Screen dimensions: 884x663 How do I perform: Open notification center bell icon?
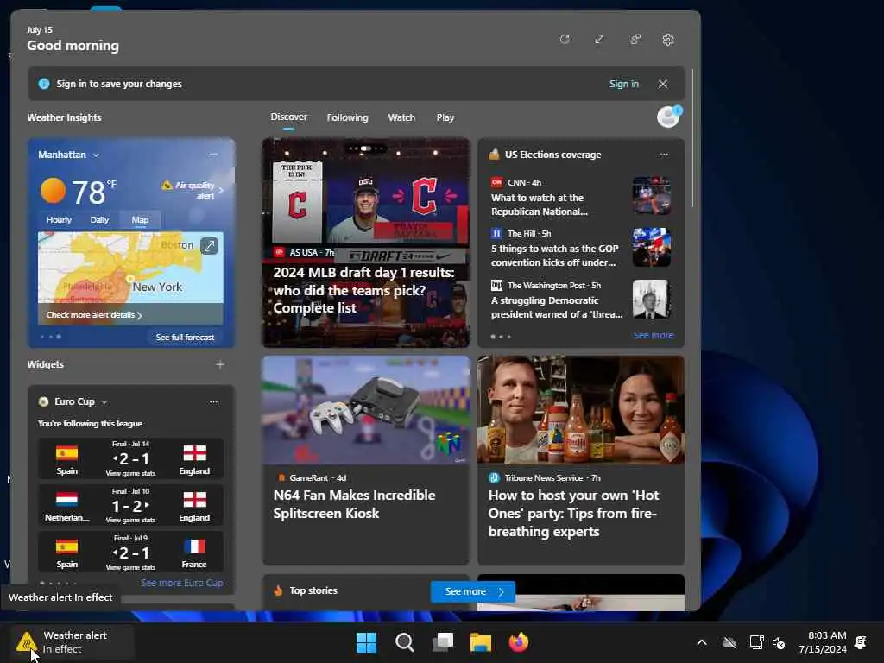pyautogui.click(x=861, y=642)
